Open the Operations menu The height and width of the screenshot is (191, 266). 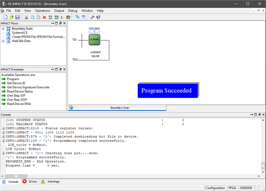pos(42,10)
